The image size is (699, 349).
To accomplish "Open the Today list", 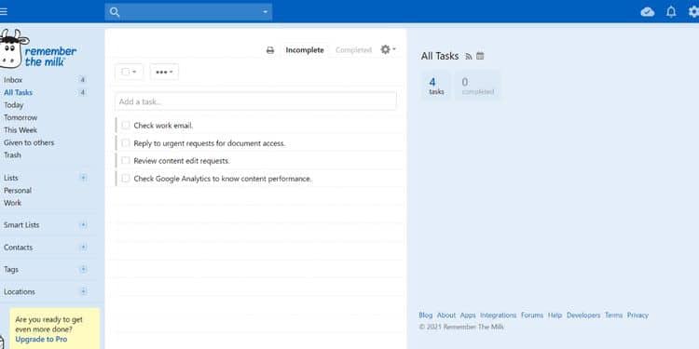I will point(13,105).
